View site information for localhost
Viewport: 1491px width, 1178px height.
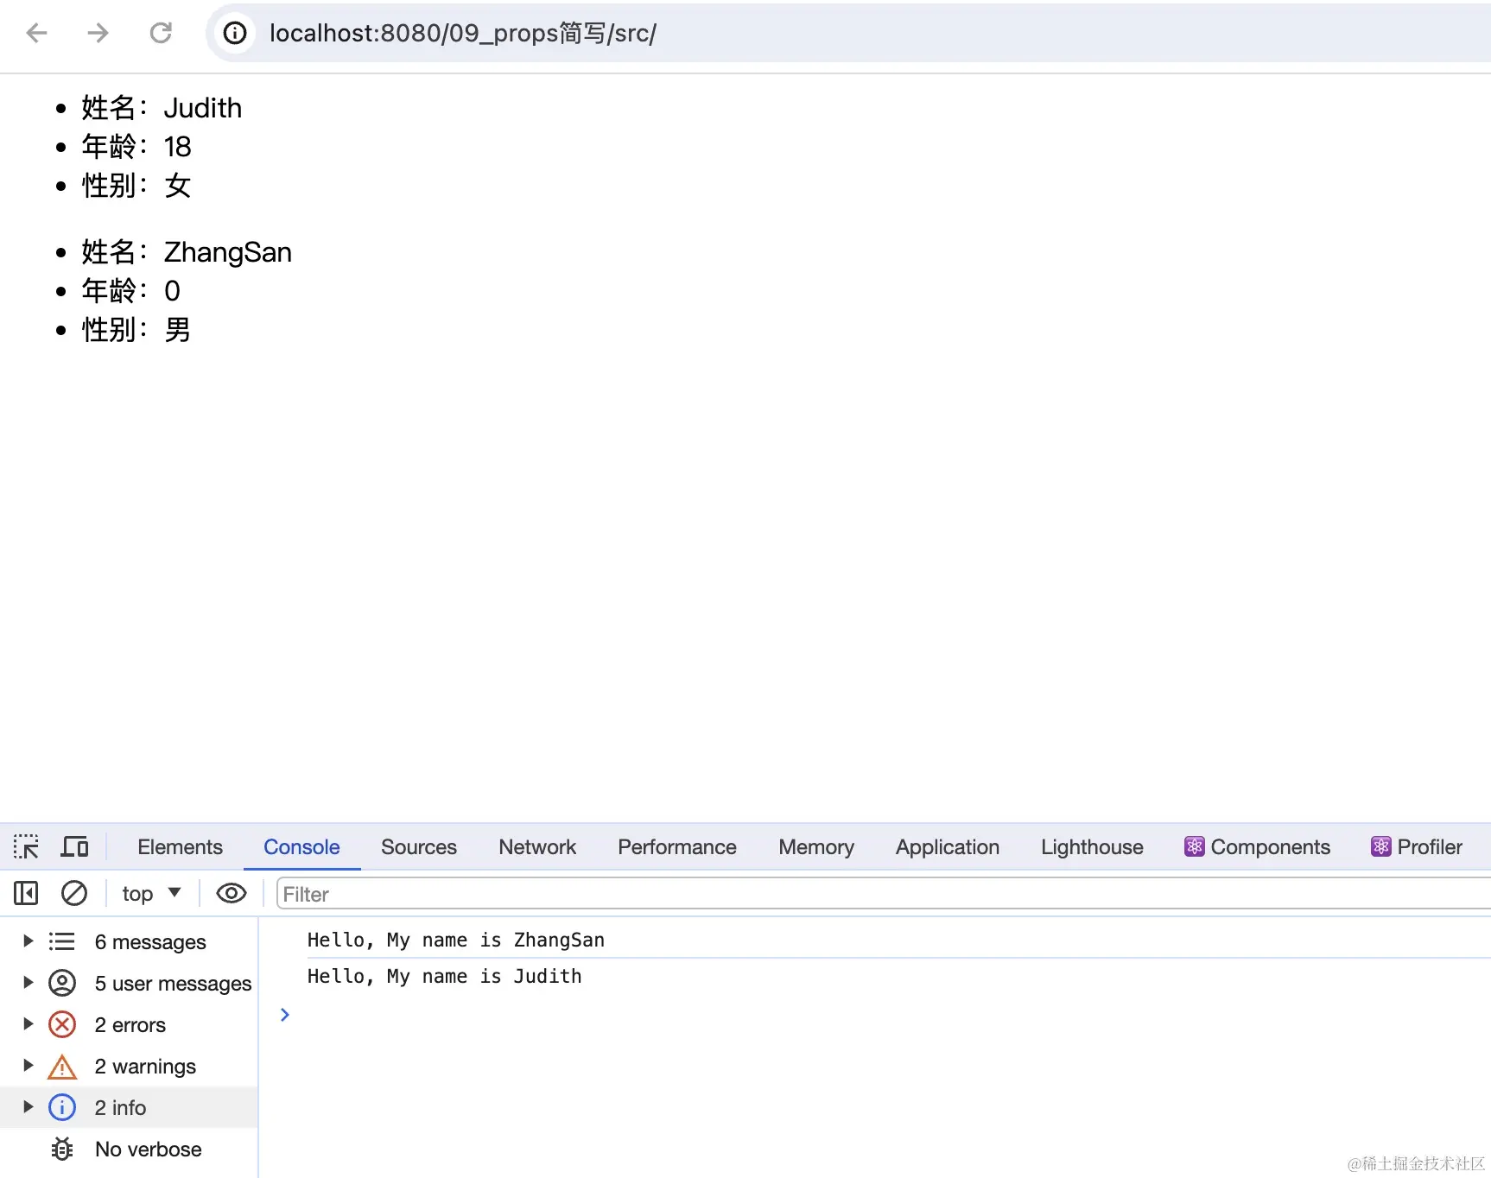coord(235,33)
